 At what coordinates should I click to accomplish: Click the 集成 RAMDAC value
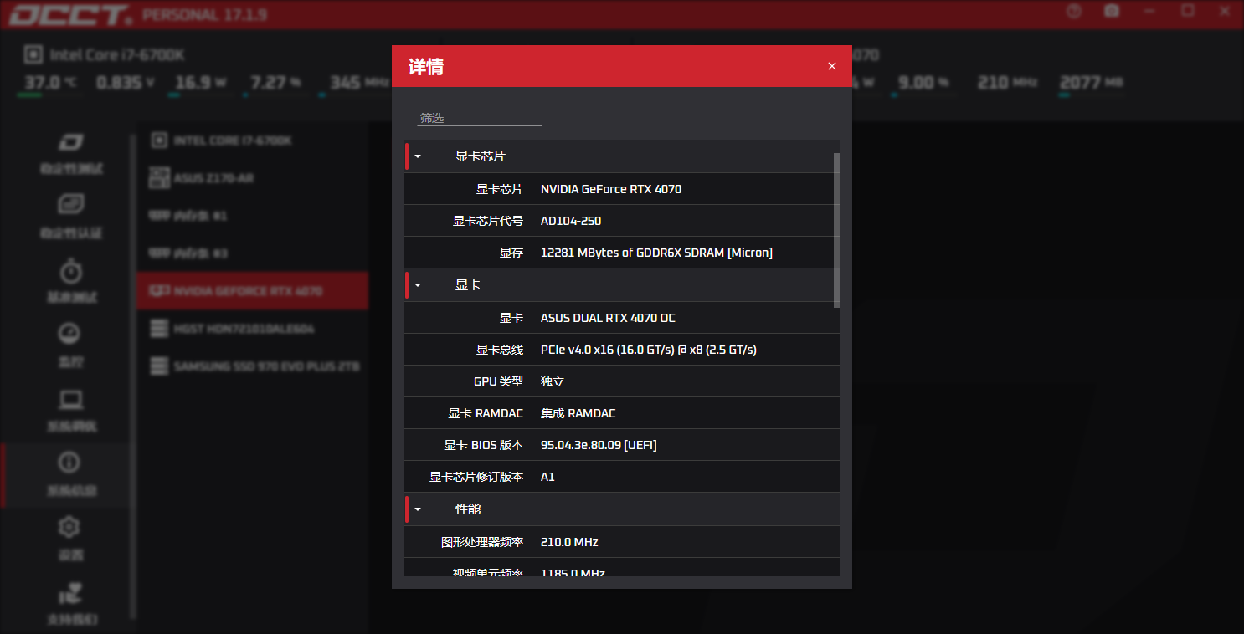578,413
